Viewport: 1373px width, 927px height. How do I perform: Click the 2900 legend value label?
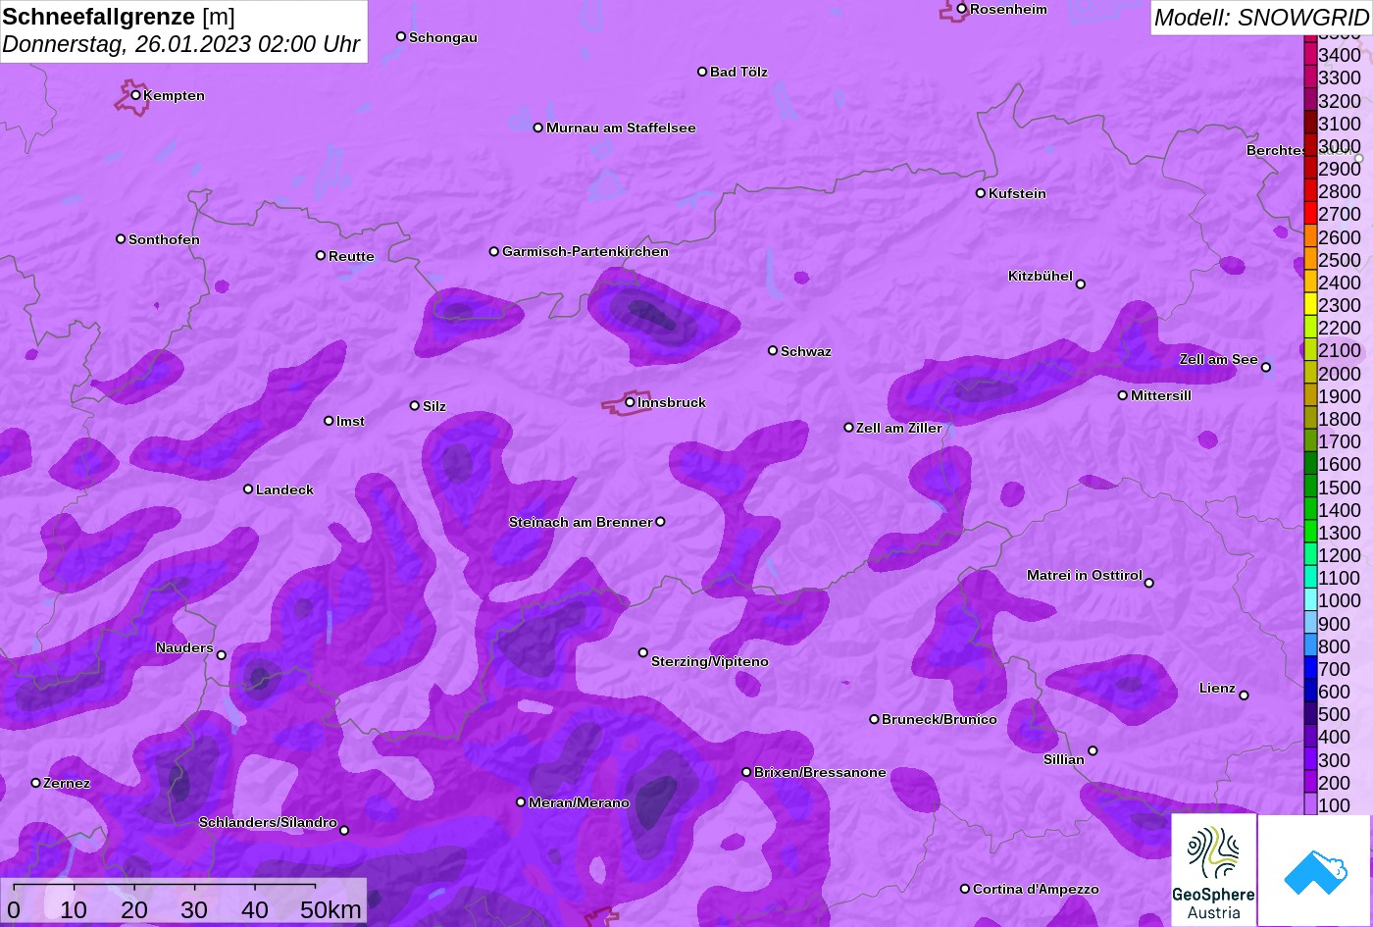pyautogui.click(x=1340, y=168)
